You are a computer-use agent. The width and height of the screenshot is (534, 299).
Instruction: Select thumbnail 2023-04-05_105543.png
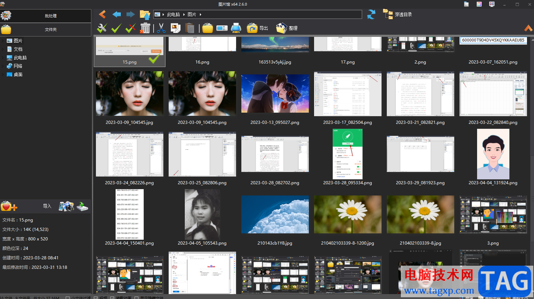[x=202, y=214]
